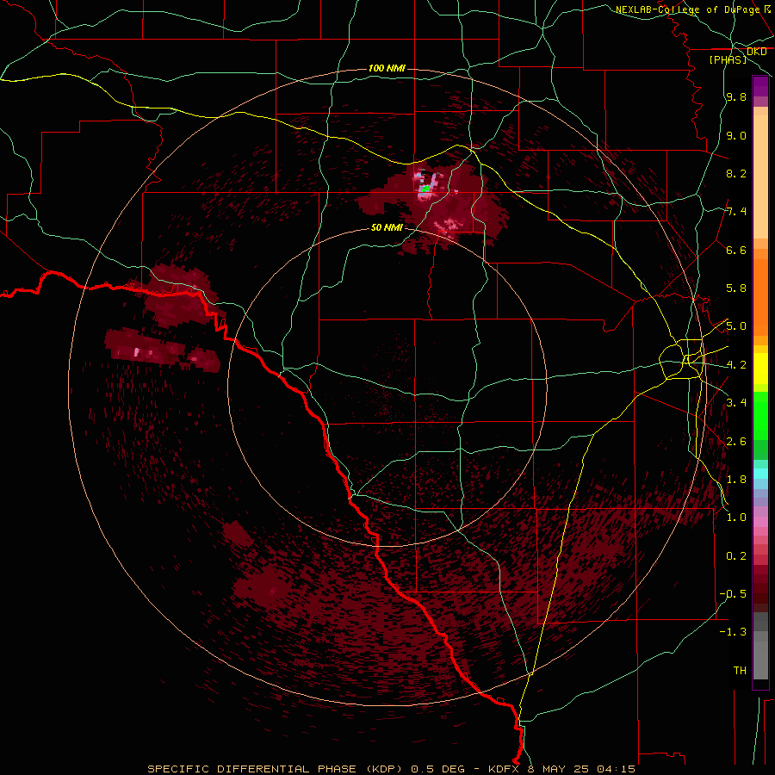
Task: Click the 50 NMI range ring label
Action: click(x=387, y=227)
